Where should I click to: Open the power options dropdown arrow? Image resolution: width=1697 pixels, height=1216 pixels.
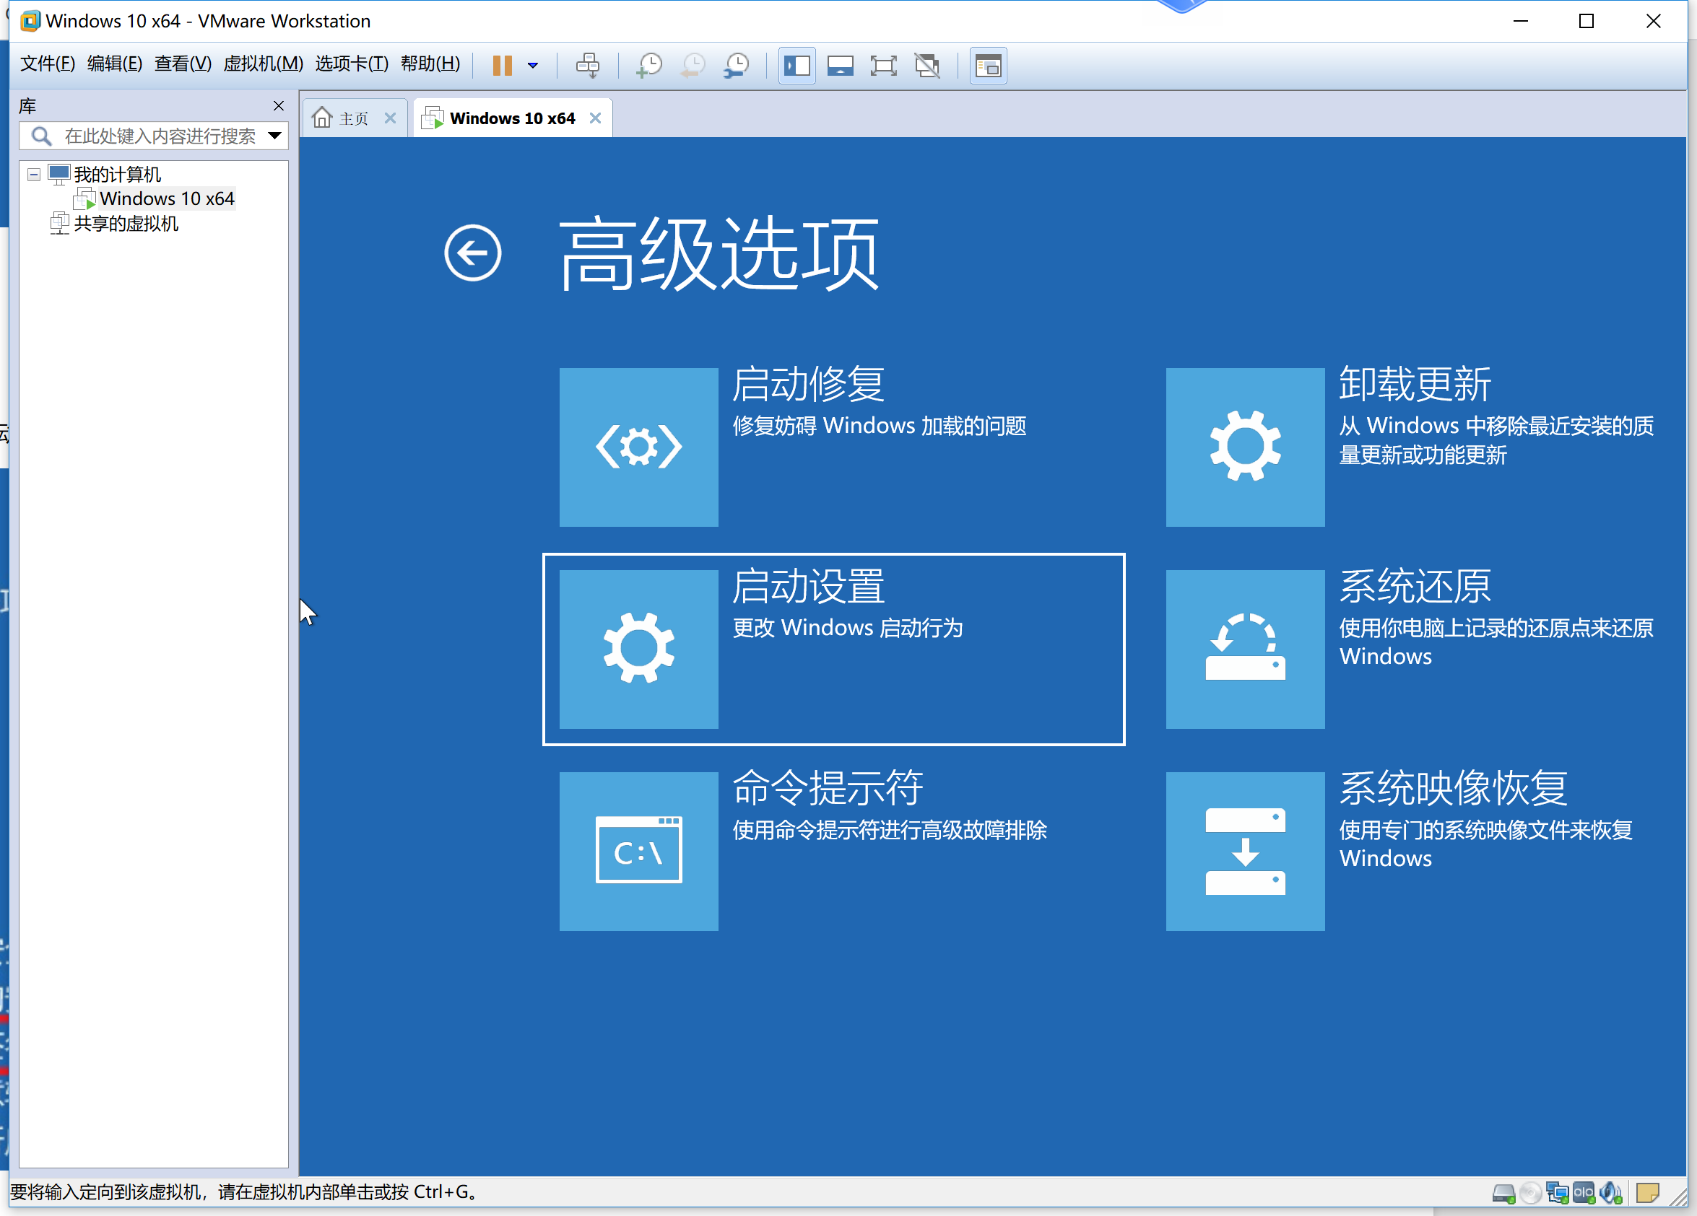point(533,66)
